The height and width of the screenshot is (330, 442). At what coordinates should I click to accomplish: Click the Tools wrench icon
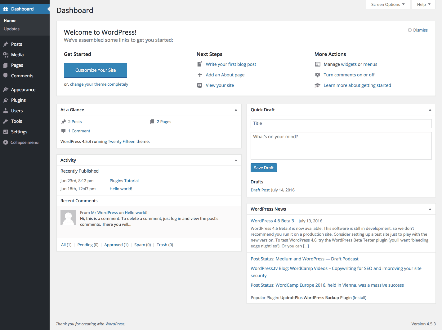6,121
